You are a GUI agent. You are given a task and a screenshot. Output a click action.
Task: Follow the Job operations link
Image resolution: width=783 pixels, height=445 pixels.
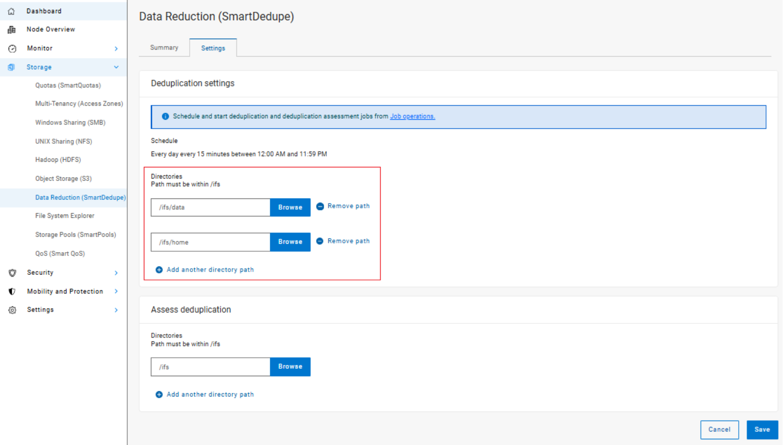[x=412, y=116]
